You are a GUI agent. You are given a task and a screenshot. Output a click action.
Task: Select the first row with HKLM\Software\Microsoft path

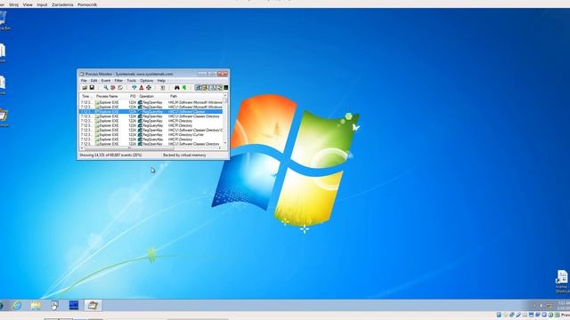pyautogui.click(x=151, y=102)
